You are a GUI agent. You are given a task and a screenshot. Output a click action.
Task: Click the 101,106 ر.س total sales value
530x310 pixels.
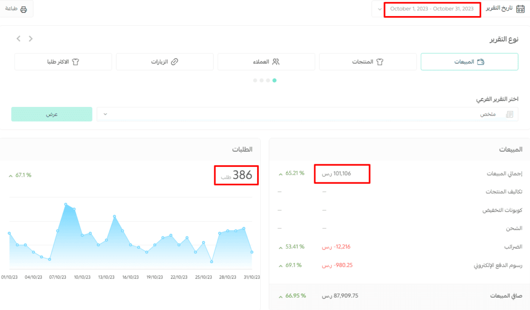coord(336,174)
